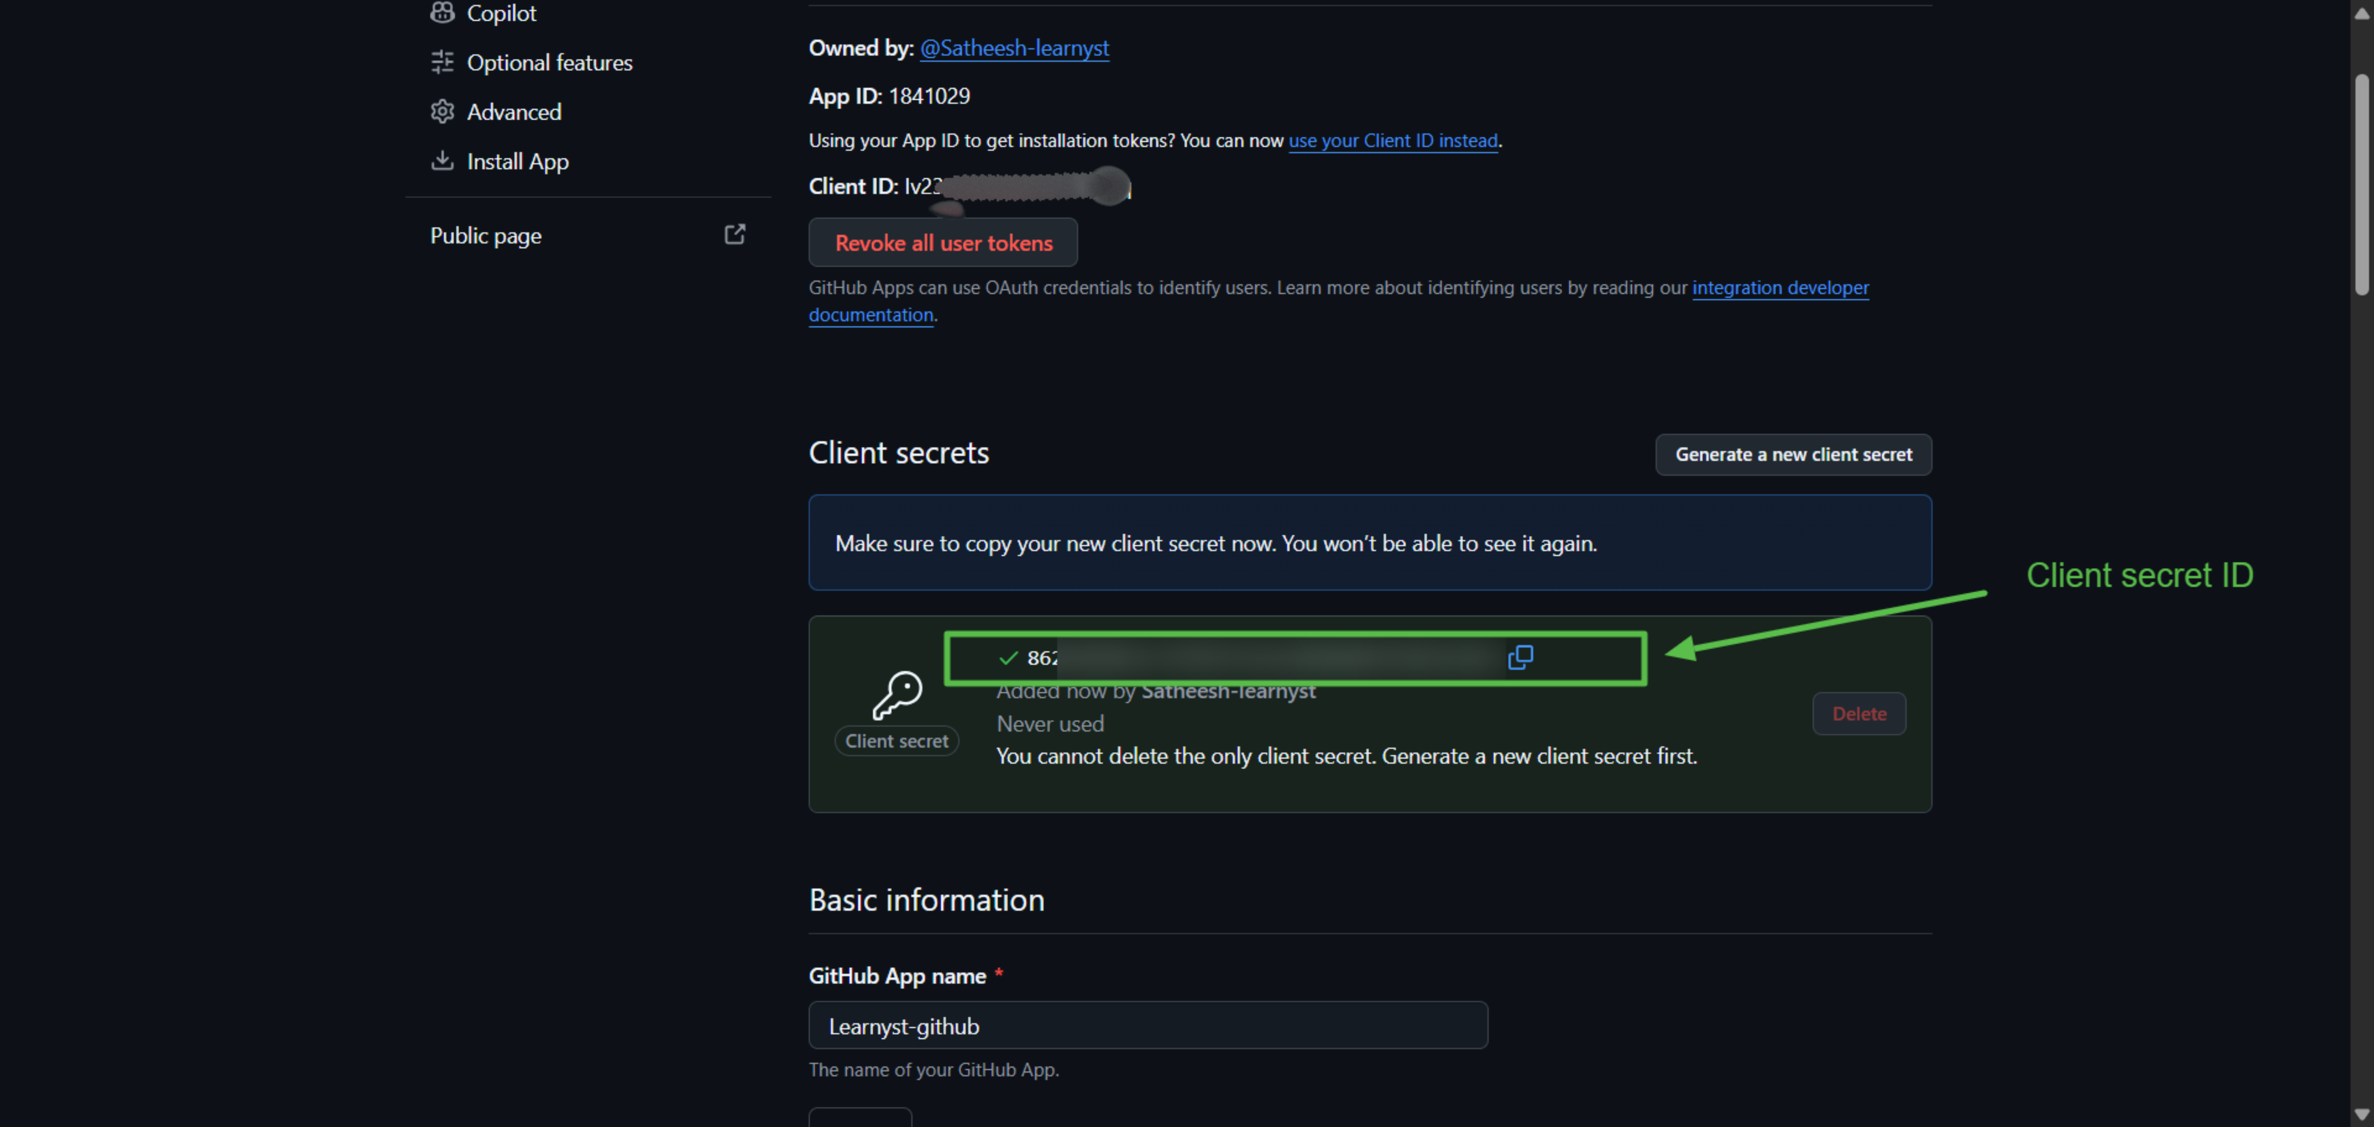Click the Optional features sliders icon
The width and height of the screenshot is (2374, 1127).
[x=442, y=62]
